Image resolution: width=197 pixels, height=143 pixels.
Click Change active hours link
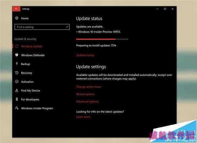[89, 87]
